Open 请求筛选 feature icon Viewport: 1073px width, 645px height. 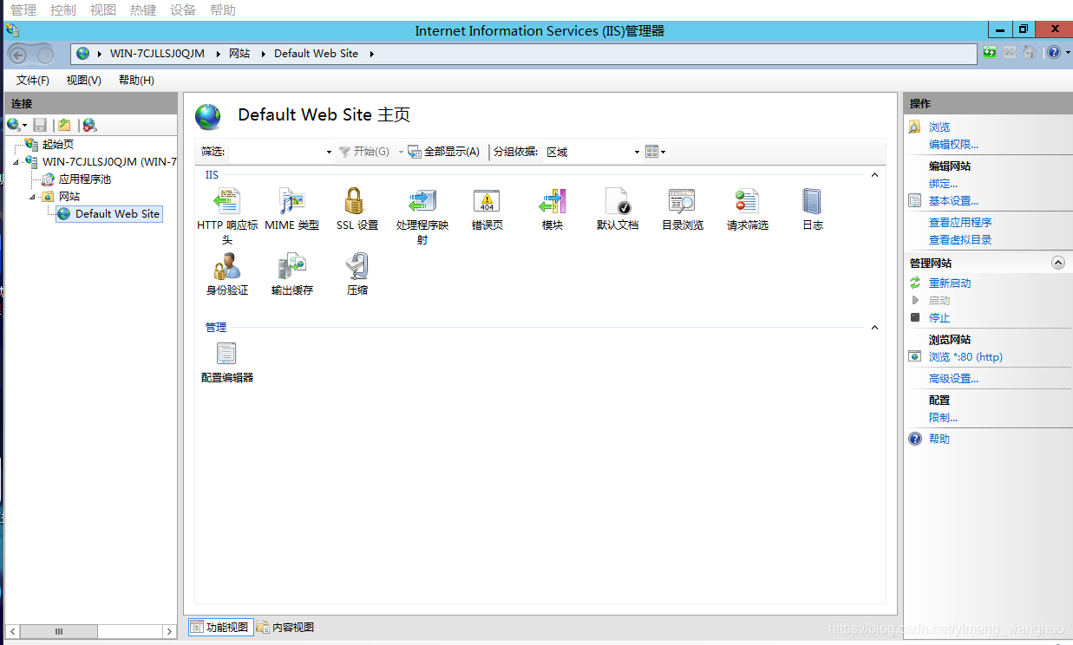(747, 202)
